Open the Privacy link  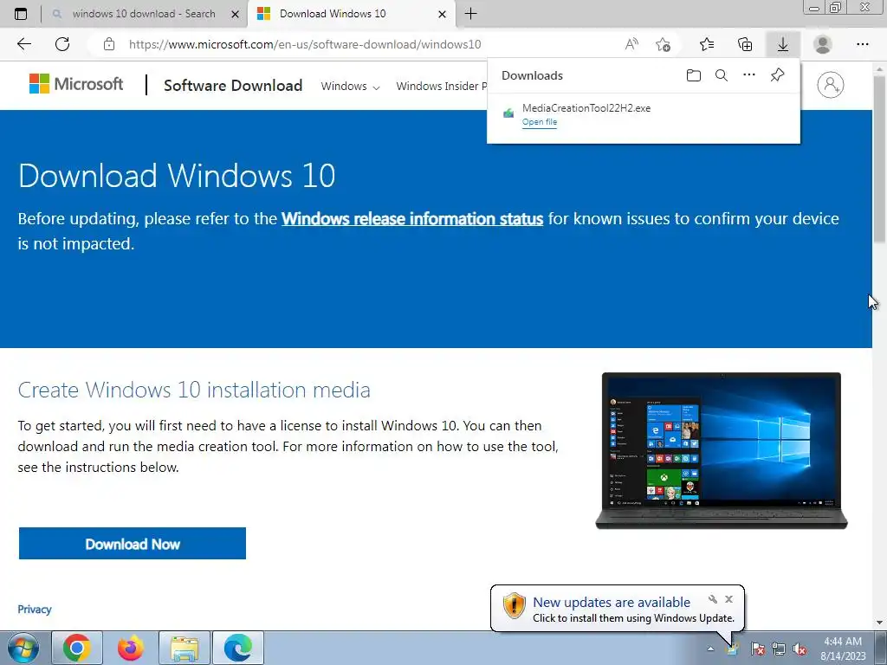coord(35,609)
